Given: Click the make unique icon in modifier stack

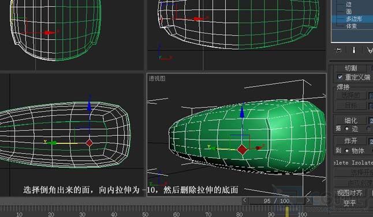Looking at the screenshot, I should [370, 50].
